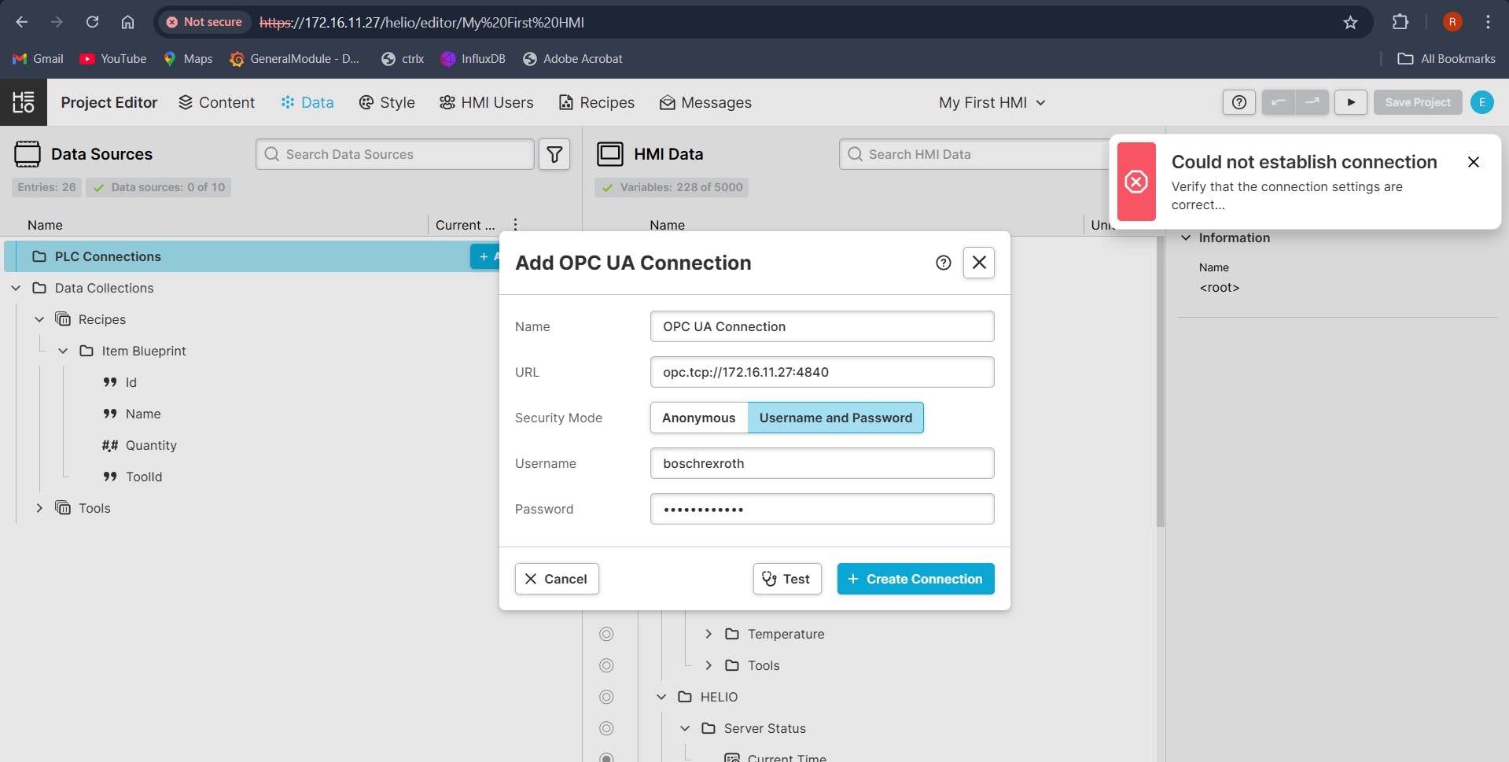The image size is (1509, 762).
Task: Open help icon in Add OPC UA dialog
Action: coord(943,263)
